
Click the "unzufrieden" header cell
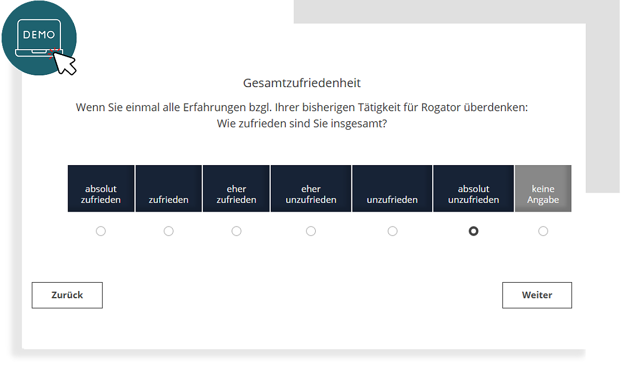pyautogui.click(x=392, y=188)
